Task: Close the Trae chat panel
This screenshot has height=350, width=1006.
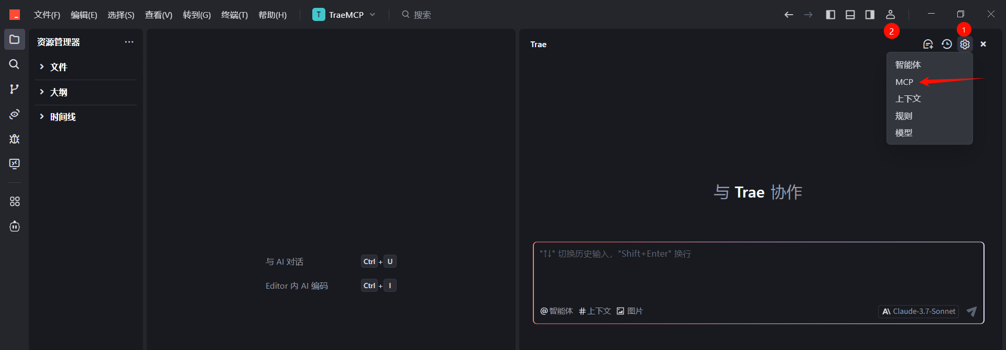Action: coord(983,45)
